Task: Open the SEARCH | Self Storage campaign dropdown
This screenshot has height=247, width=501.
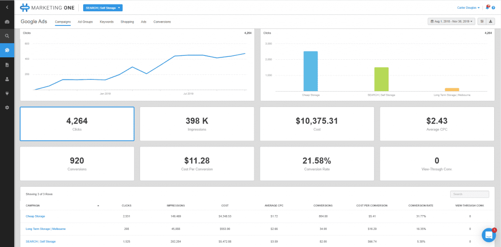Action: coord(103,8)
